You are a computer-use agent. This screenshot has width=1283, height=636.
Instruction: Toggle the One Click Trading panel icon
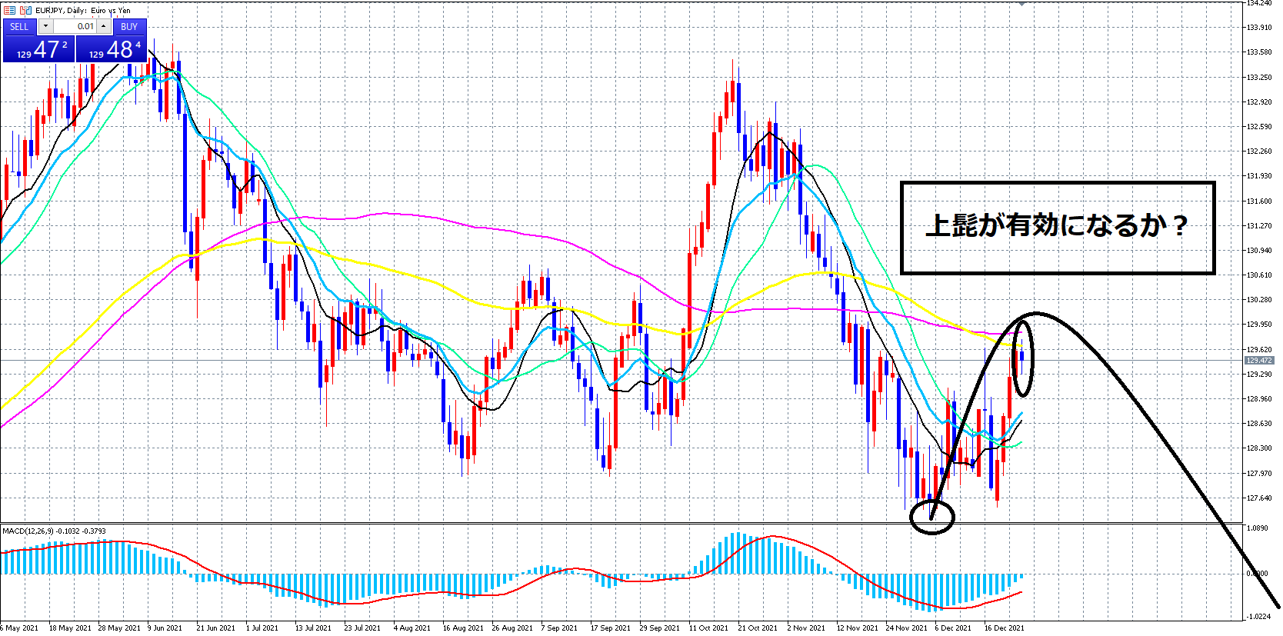click(9, 11)
